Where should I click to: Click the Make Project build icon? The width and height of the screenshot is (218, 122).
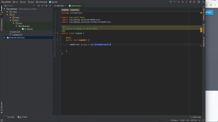tap(171, 2)
